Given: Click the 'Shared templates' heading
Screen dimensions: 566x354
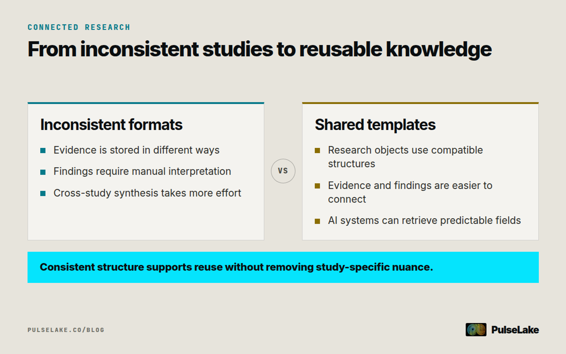Looking at the screenshot, I should (x=375, y=125).
